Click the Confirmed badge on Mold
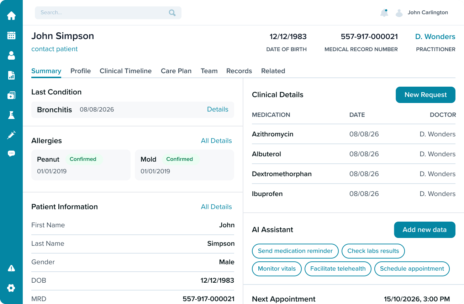 (180, 159)
